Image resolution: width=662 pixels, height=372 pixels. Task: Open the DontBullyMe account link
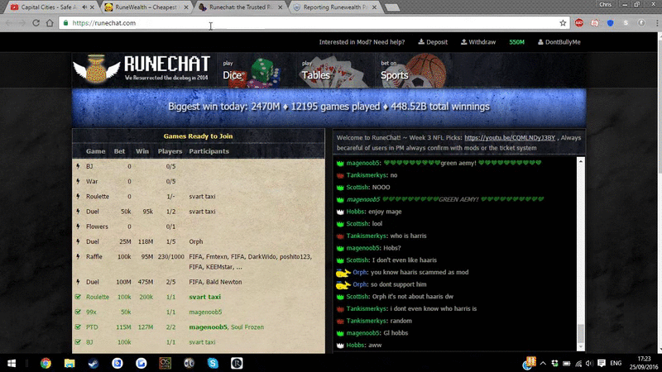click(x=559, y=42)
